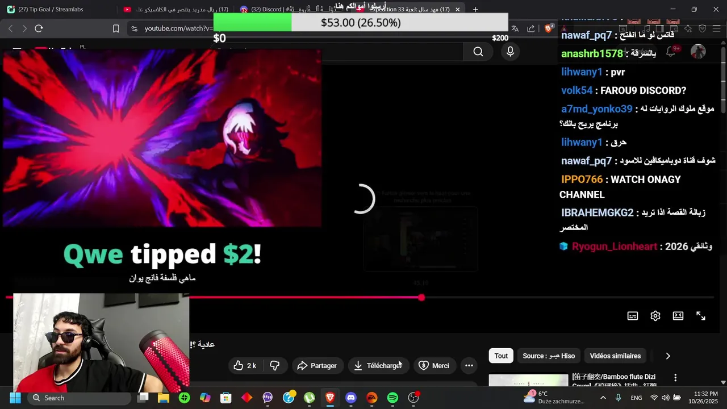Reload the page in the browser
This screenshot has width=727, height=409.
[39, 28]
